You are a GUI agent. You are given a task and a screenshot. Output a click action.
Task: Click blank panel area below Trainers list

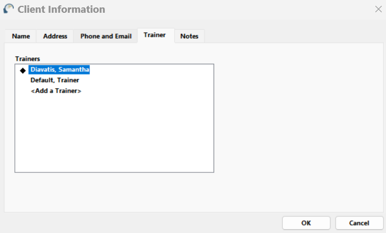[114, 192]
